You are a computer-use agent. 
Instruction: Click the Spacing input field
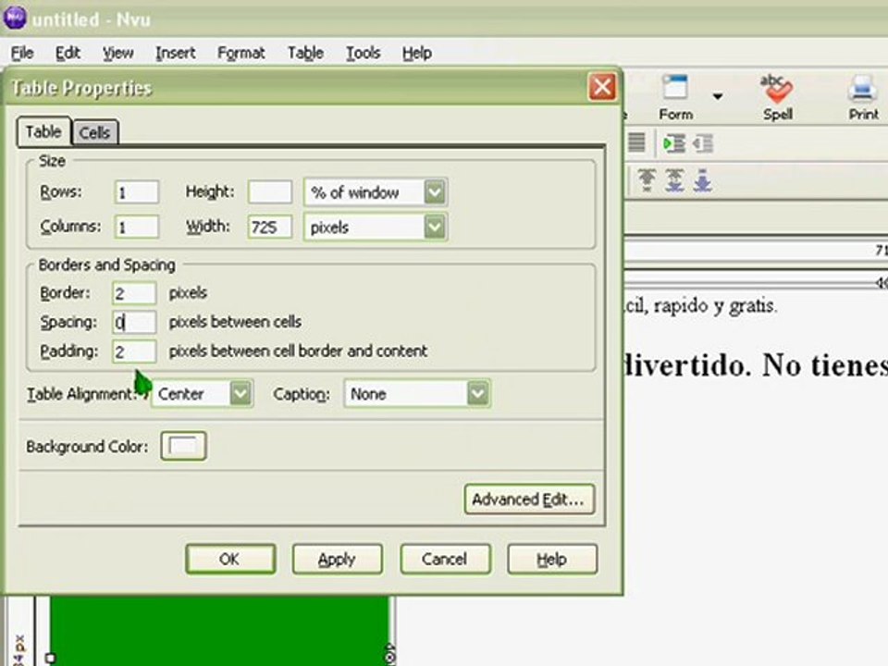click(x=133, y=322)
